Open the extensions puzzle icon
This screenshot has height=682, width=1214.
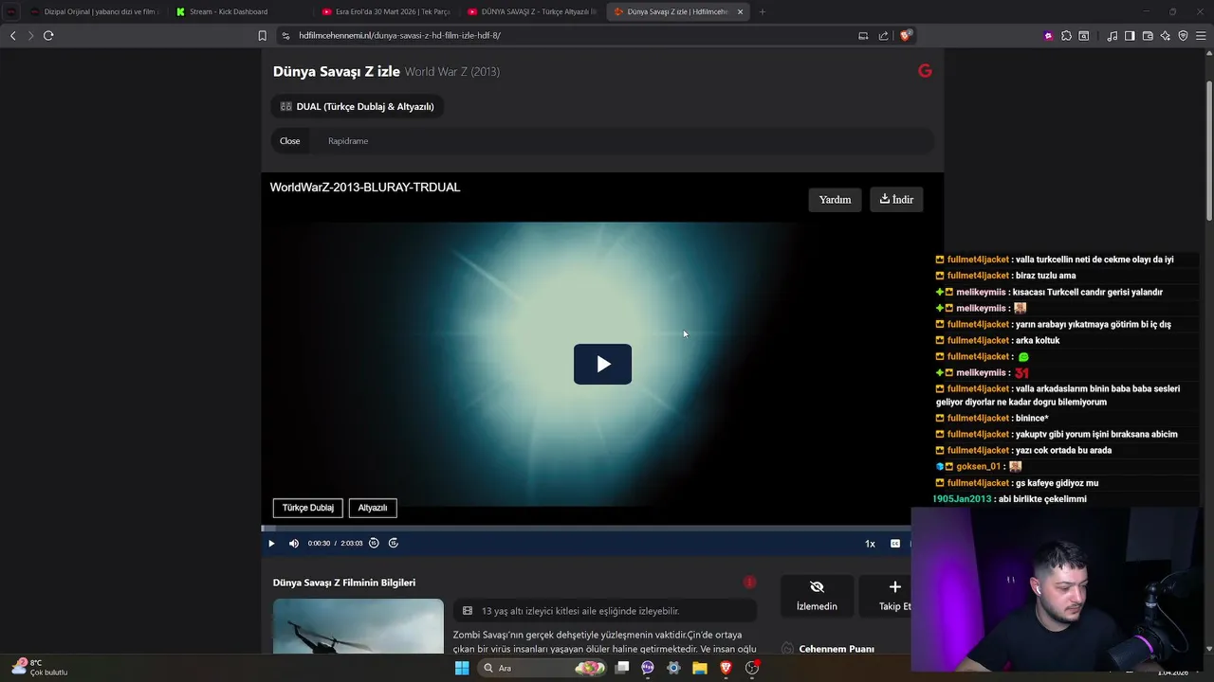[1066, 36]
